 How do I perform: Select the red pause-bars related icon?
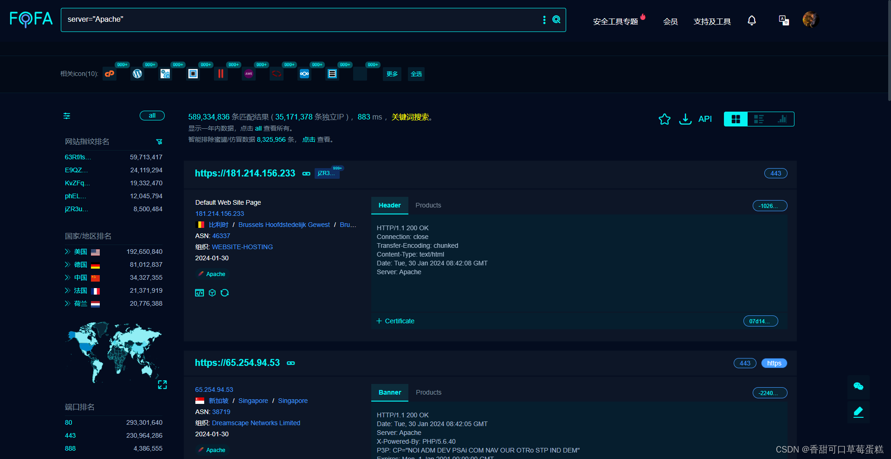pos(221,74)
